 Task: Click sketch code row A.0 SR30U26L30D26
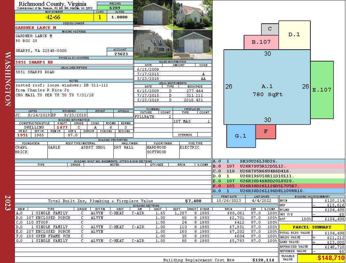click(x=279, y=161)
